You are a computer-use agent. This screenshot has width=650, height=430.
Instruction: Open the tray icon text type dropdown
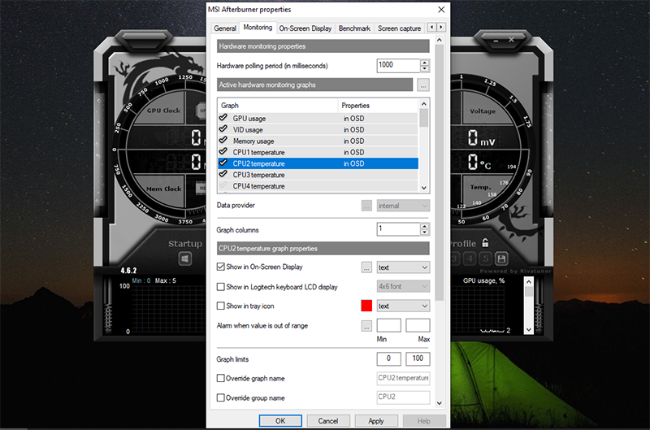pos(403,306)
